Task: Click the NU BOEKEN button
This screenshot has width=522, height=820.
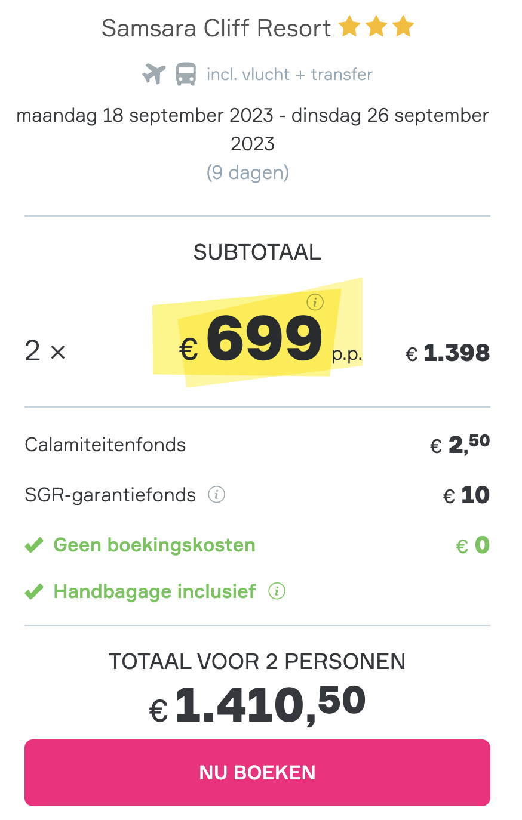Action: (x=257, y=773)
